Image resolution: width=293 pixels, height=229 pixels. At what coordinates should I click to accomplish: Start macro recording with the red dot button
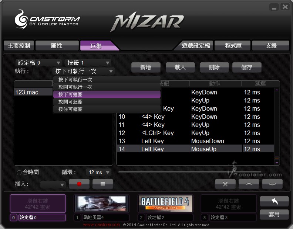pyautogui.click(x=79, y=184)
